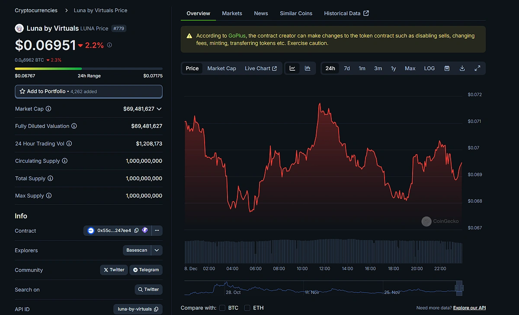Screen dimensions: 519x315
Task: Open the calendar date range picker icon
Action: point(447,68)
